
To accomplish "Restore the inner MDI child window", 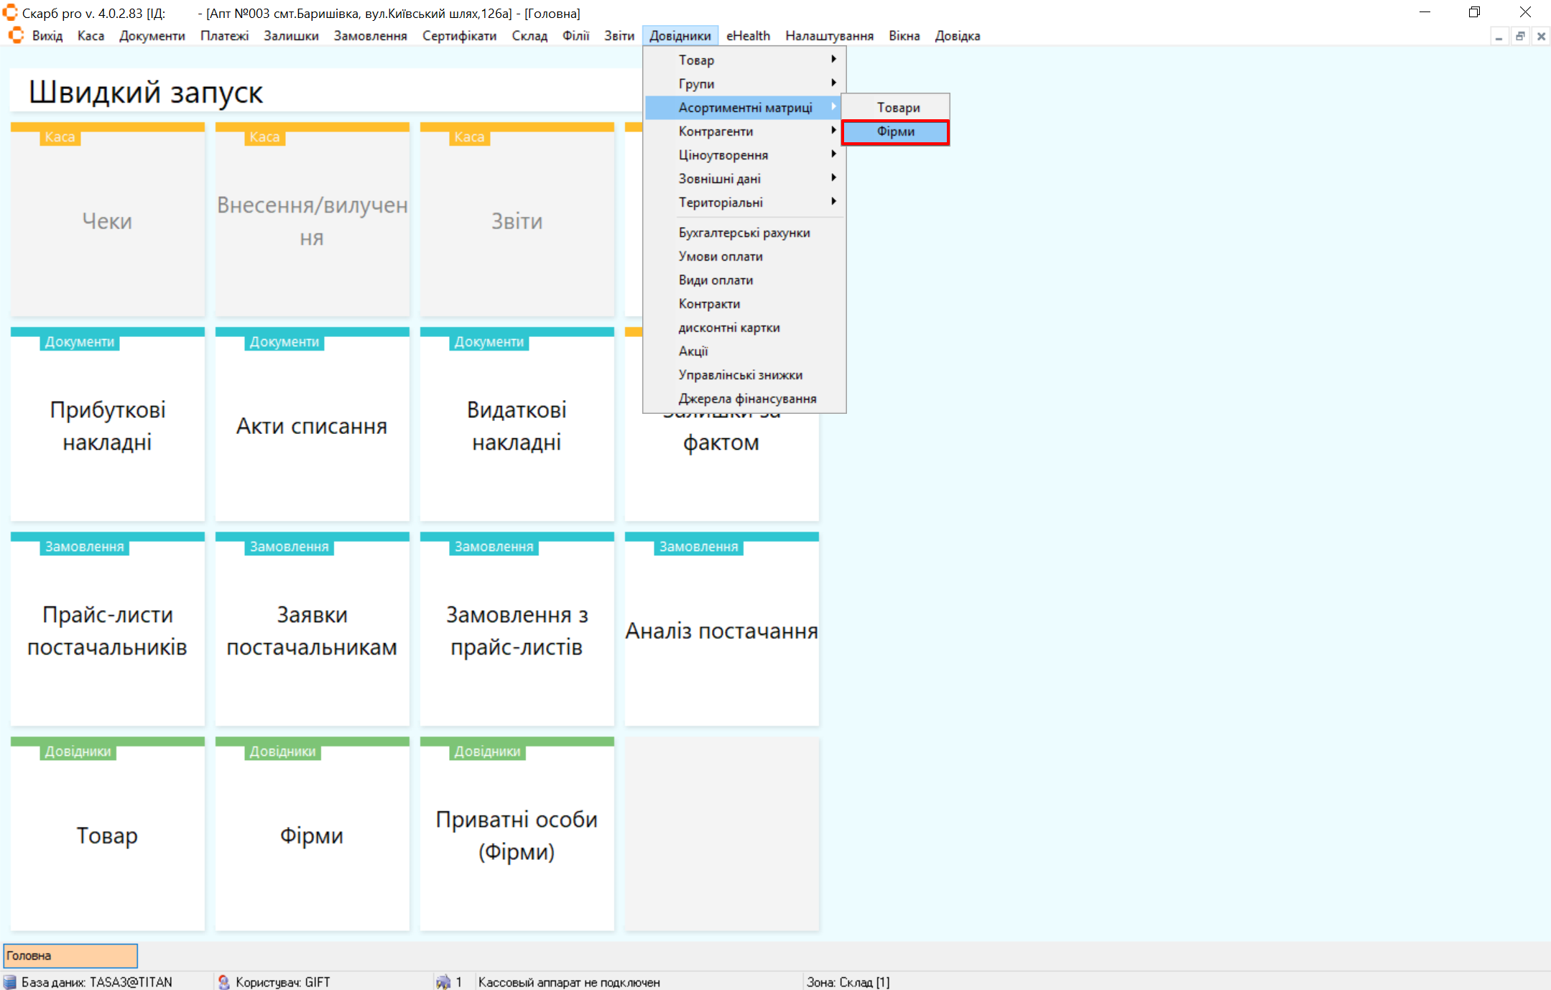I will point(1520,37).
